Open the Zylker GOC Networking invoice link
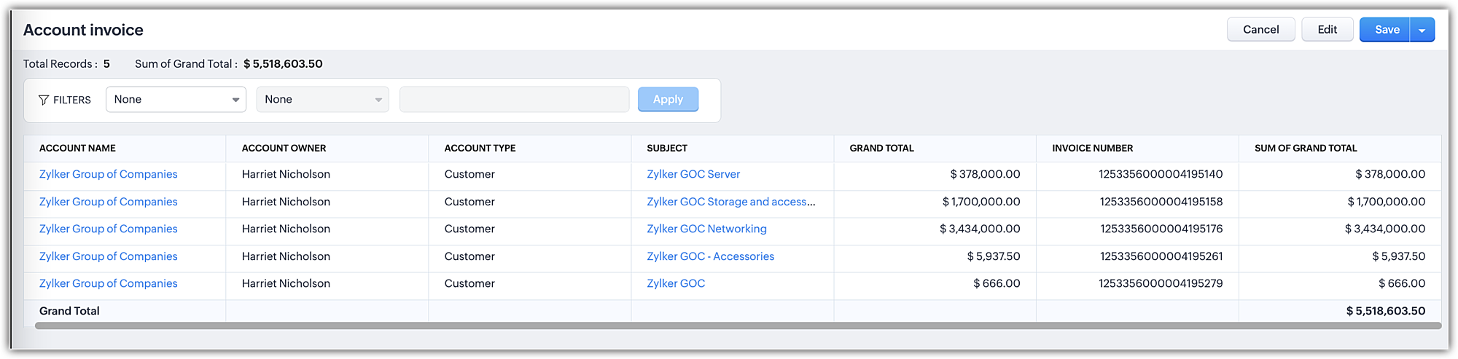The width and height of the screenshot is (1458, 359). tap(706, 229)
